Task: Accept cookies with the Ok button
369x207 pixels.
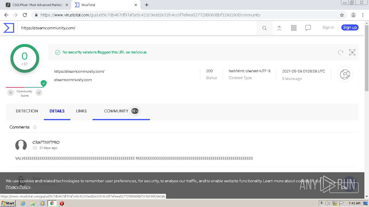Action: click(344, 187)
